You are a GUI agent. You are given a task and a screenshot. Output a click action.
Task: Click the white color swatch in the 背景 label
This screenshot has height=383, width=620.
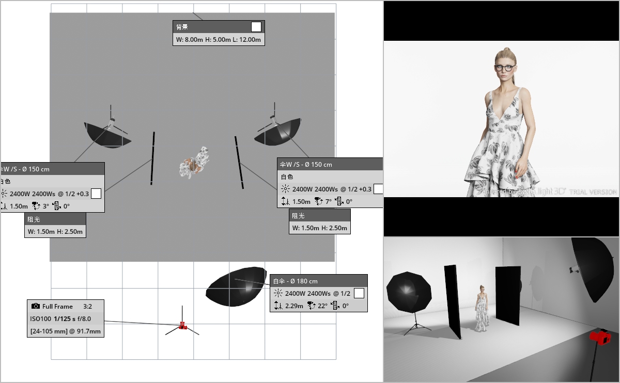pyautogui.click(x=256, y=27)
